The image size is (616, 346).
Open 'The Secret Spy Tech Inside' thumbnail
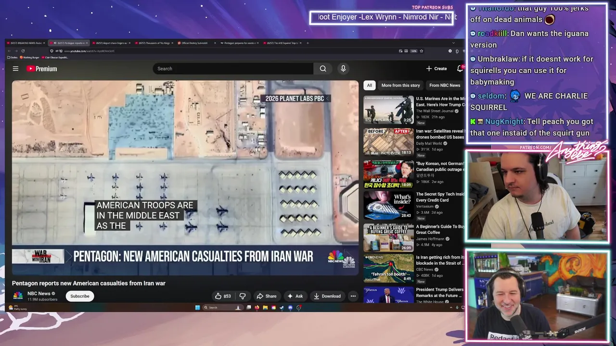pos(388,205)
